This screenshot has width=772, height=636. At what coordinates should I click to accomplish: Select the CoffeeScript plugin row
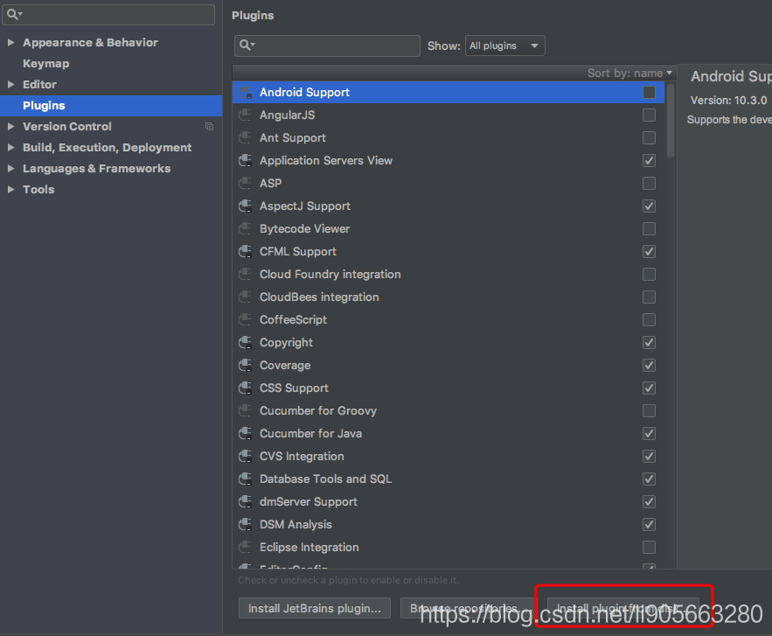click(448, 319)
